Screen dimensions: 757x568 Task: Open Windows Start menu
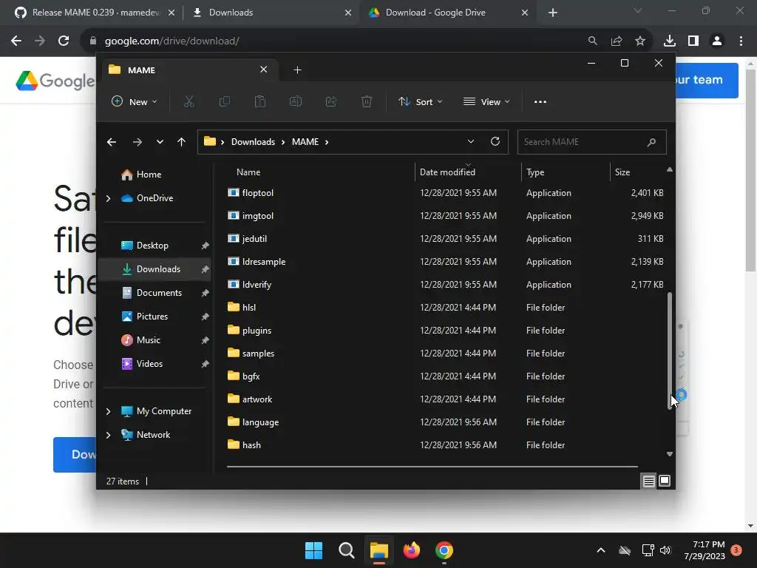tap(313, 550)
